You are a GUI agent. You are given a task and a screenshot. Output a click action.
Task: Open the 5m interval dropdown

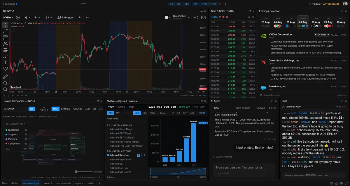point(37,17)
